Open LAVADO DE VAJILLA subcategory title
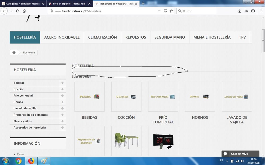 (237, 120)
